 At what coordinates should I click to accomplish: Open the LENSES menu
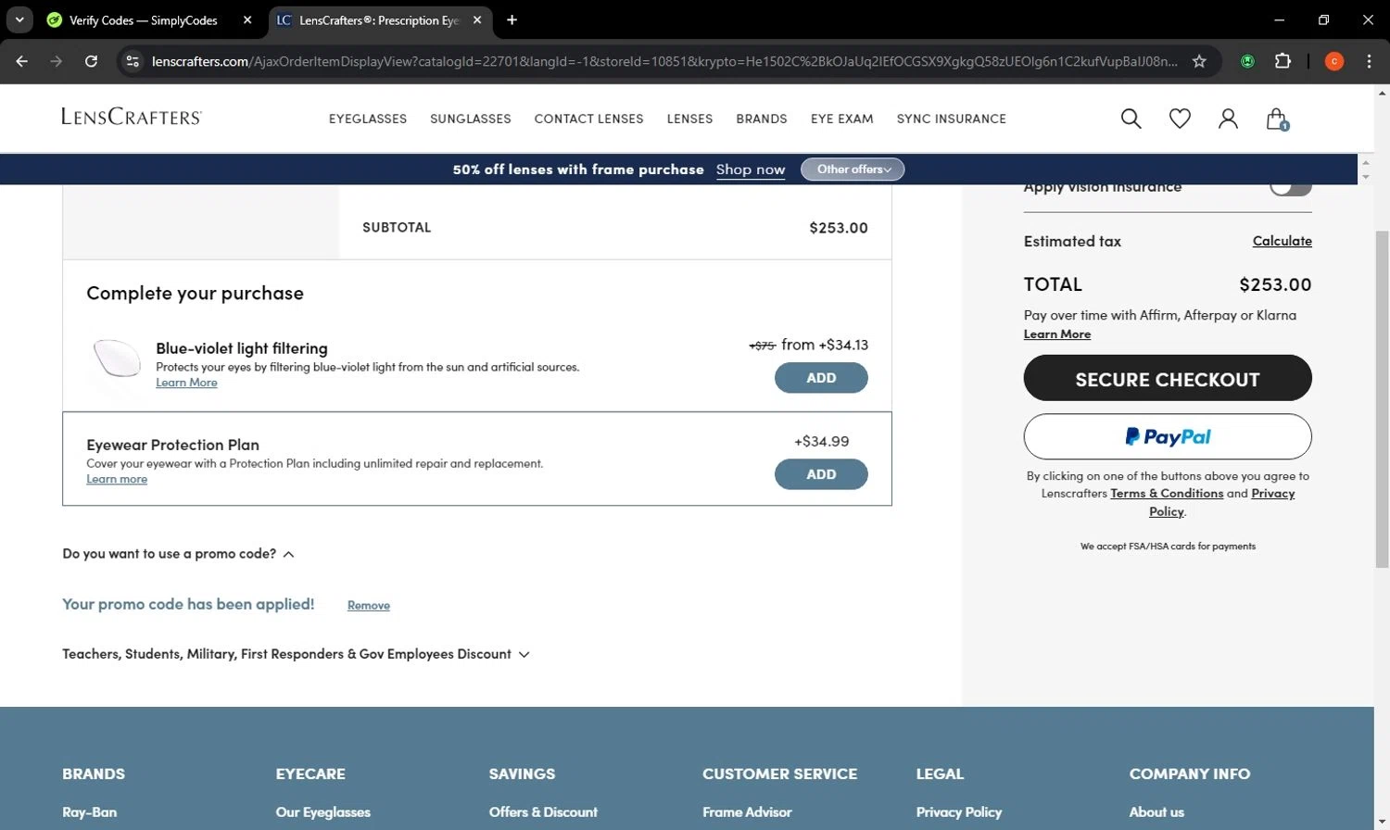click(x=689, y=119)
